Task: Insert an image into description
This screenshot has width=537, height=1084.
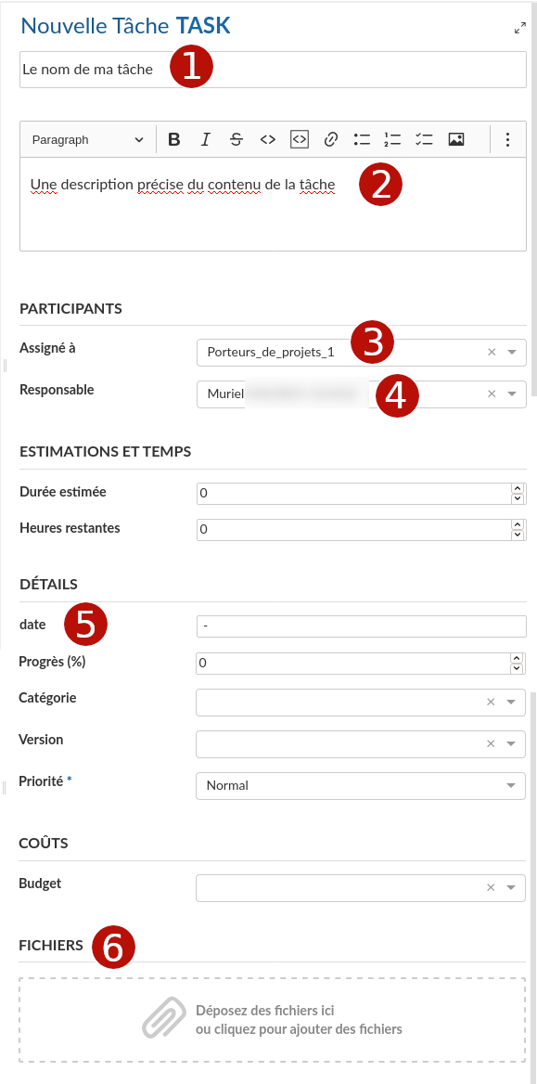Action: tap(455, 139)
